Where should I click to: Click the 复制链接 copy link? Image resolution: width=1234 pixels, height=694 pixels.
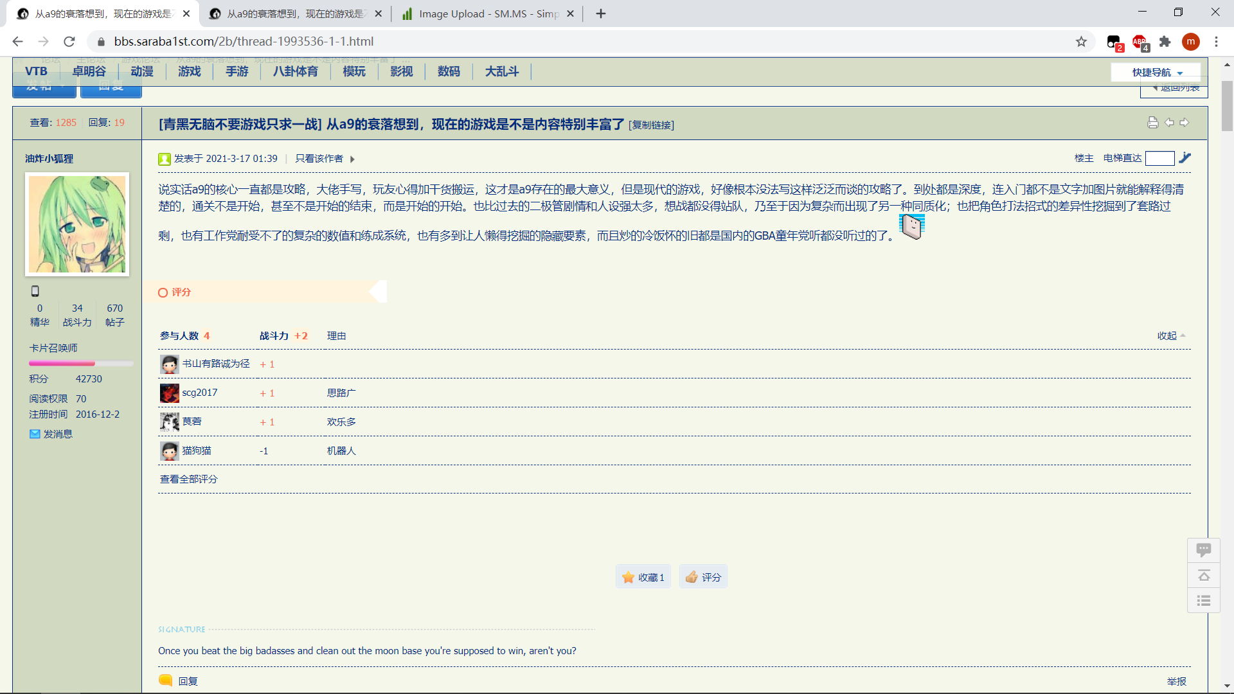pyautogui.click(x=651, y=125)
